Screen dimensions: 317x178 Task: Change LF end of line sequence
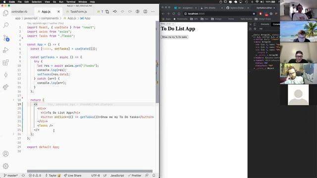(105, 176)
